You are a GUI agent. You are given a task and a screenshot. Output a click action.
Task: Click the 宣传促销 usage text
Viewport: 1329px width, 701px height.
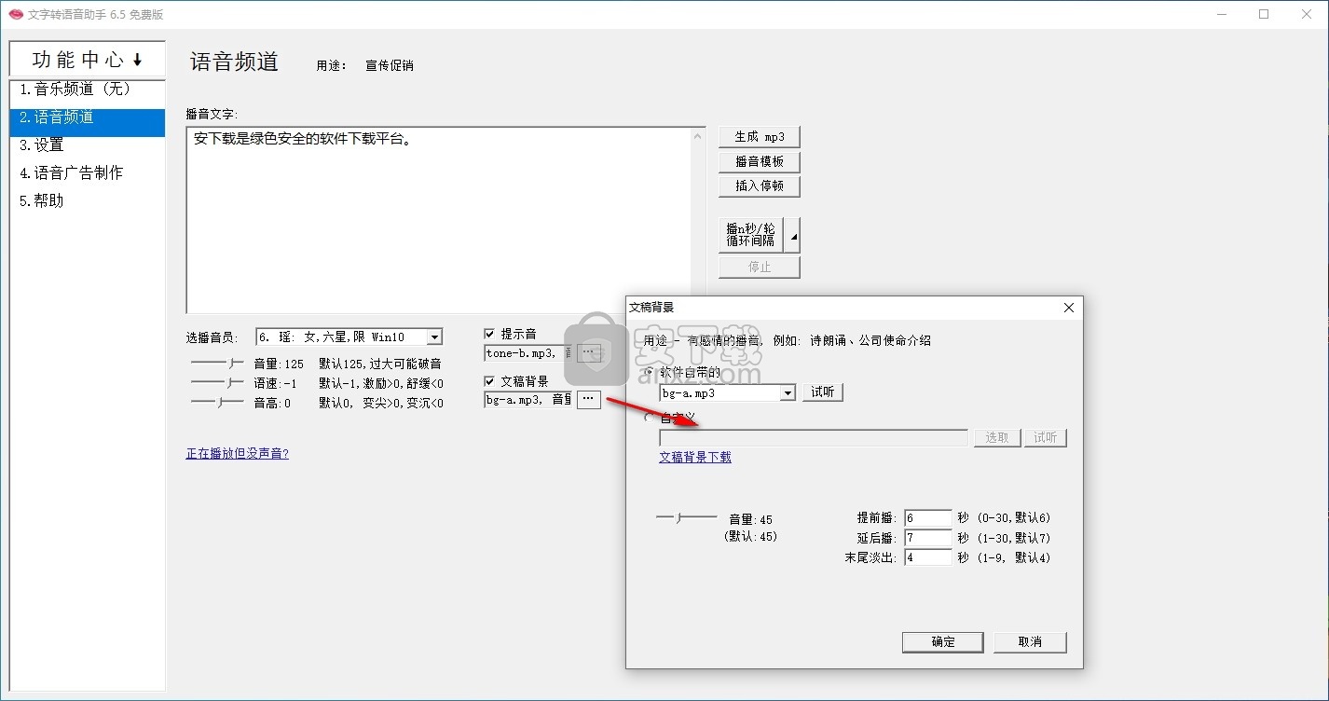coord(390,66)
